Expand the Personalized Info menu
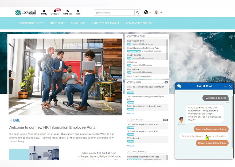 tap(32, 23)
